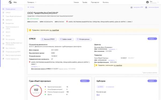Image resolution: width=161 pixels, height=100 pixels.
Task: Click the yellow Истец legend dot
Action: [x=45, y=89]
